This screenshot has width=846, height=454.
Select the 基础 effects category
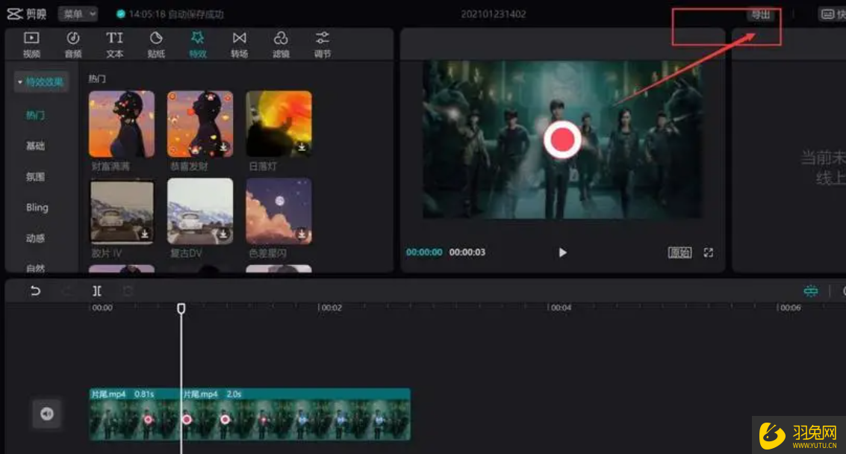[x=36, y=146]
